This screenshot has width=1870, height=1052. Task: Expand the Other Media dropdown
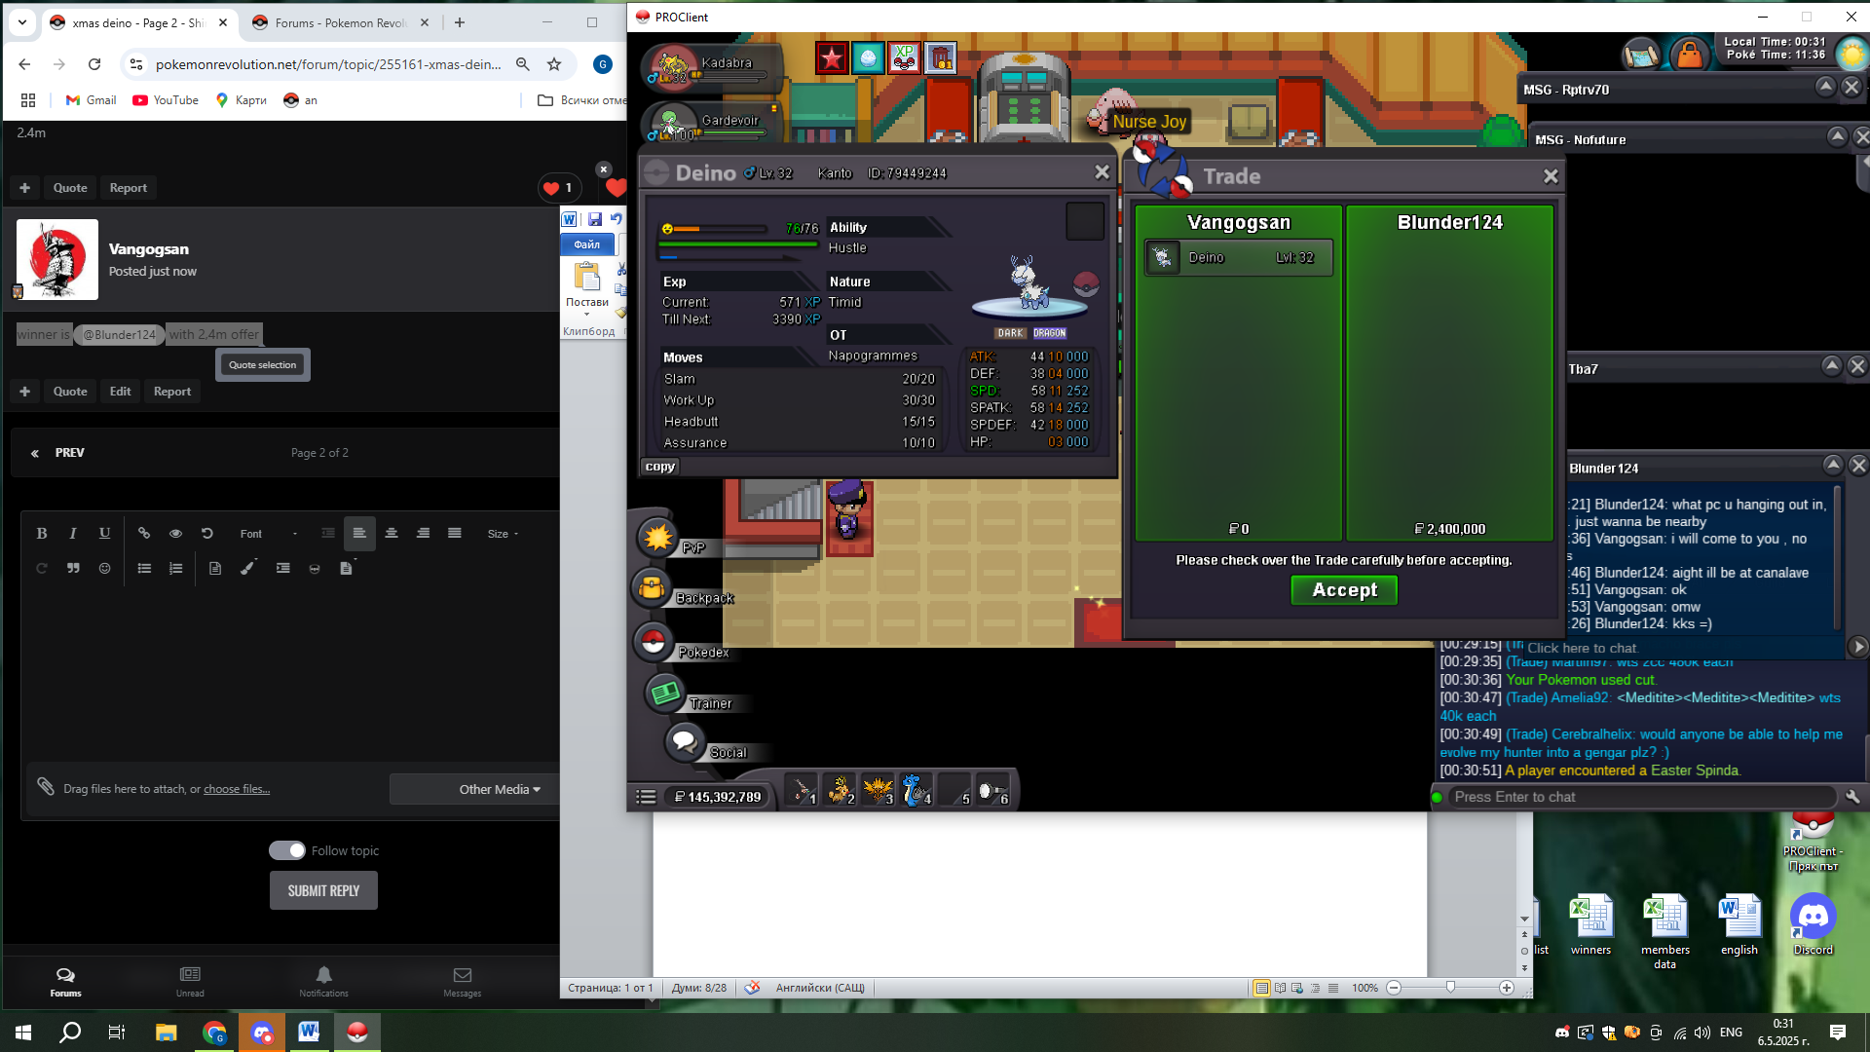500,789
